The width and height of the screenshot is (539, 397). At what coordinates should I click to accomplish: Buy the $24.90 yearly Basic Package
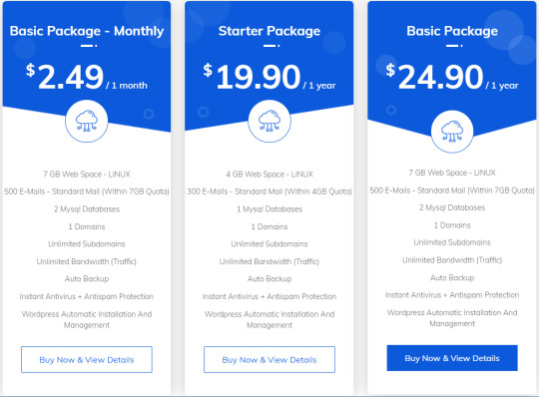452,358
